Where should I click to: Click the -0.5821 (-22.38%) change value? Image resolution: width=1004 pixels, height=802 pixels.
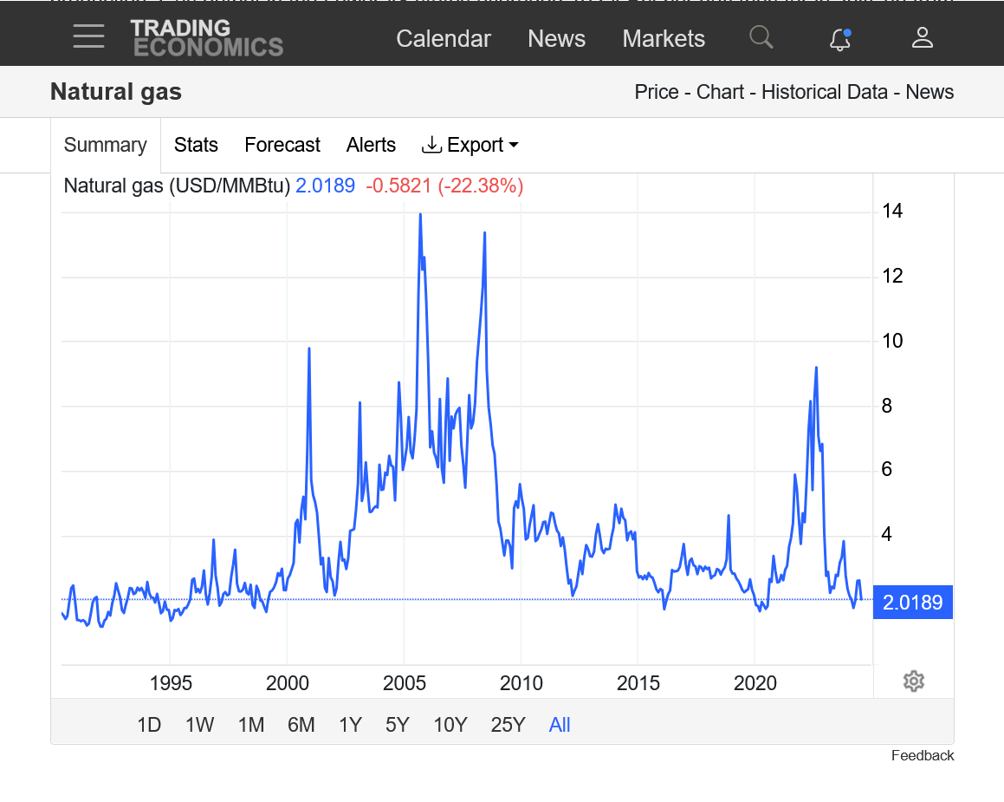[x=444, y=186]
